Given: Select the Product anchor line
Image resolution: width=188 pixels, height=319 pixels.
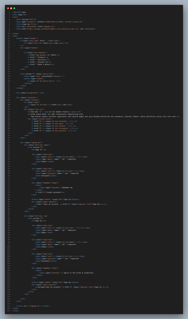Looking at the screenshot, I should click(x=38, y=57).
